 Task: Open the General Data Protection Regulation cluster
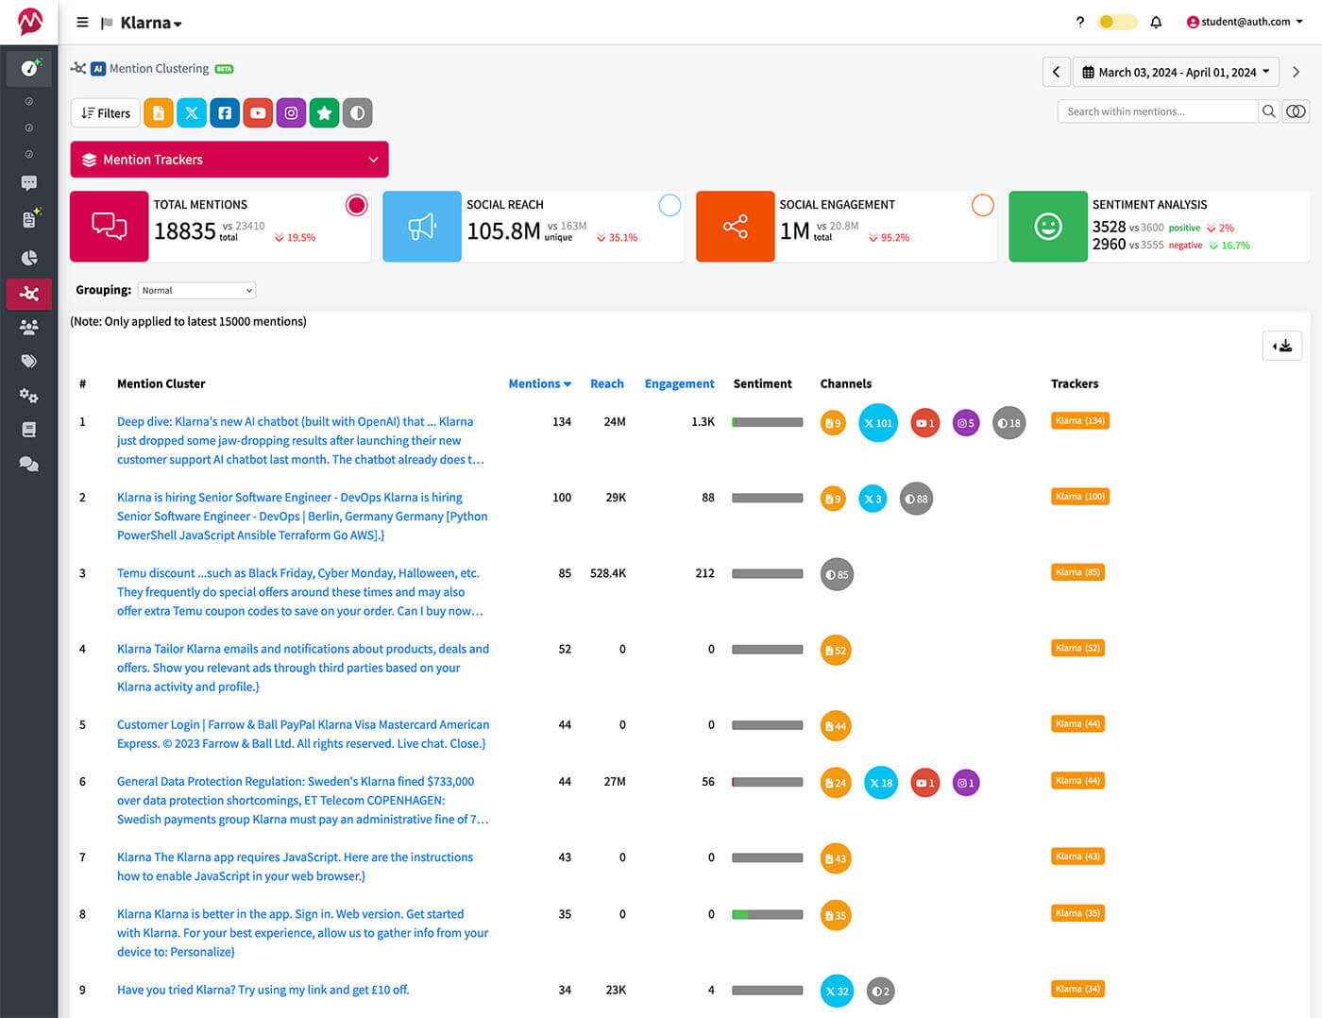point(302,800)
